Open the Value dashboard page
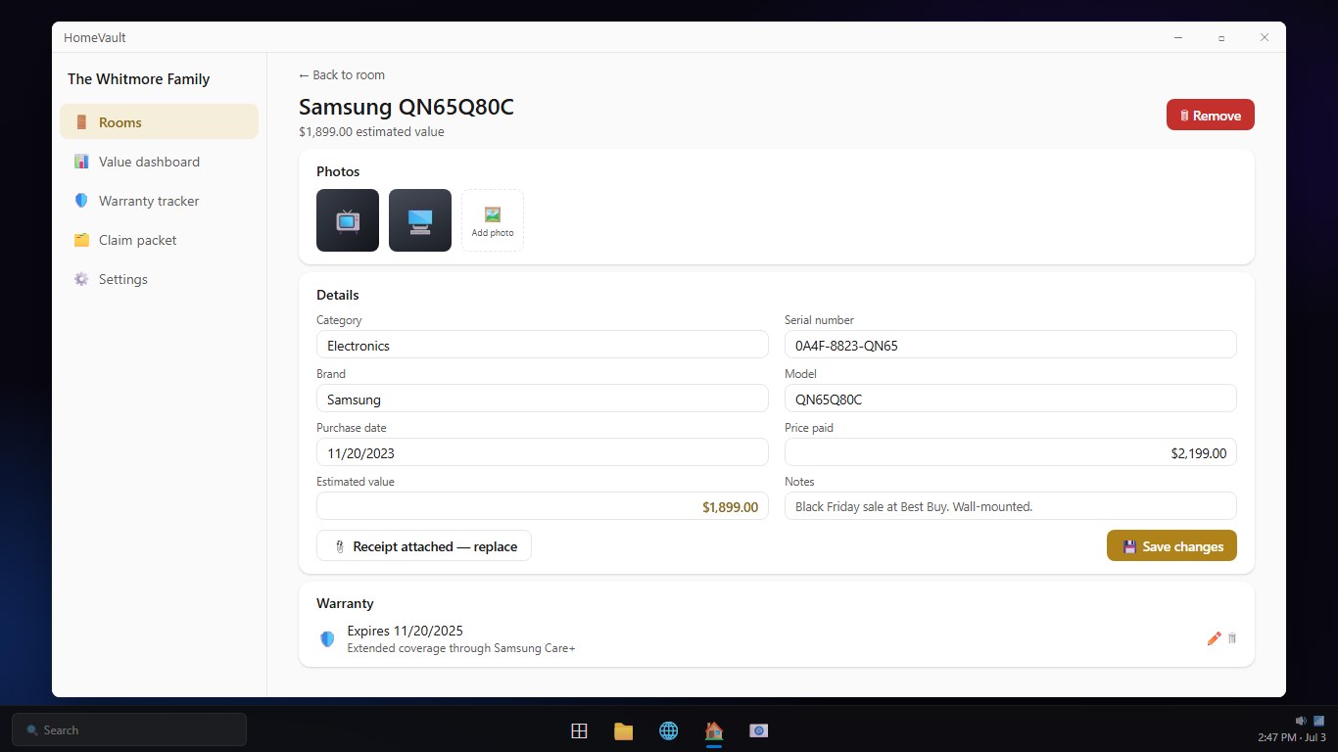 159,162
